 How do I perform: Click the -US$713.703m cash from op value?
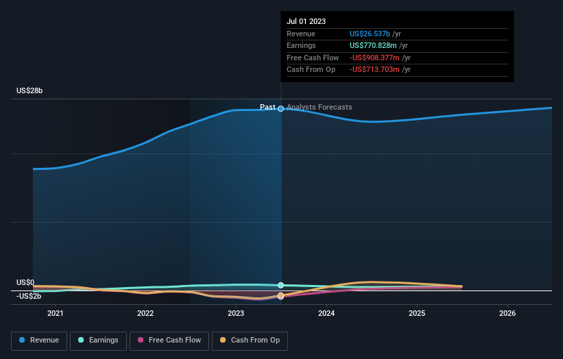pos(374,70)
